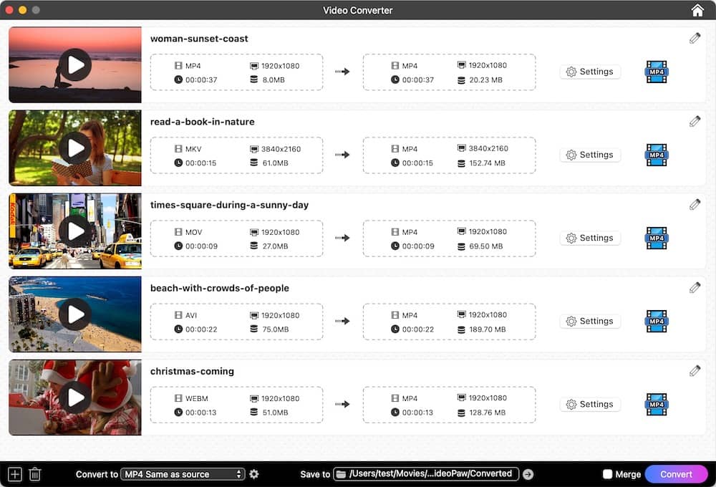Play the read-a-book-in-nature preview
This screenshot has height=487, width=716.
point(74,148)
